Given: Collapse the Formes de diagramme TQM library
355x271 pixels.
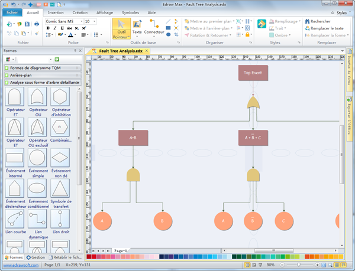Looking at the screenshot, I should (x=35, y=68).
